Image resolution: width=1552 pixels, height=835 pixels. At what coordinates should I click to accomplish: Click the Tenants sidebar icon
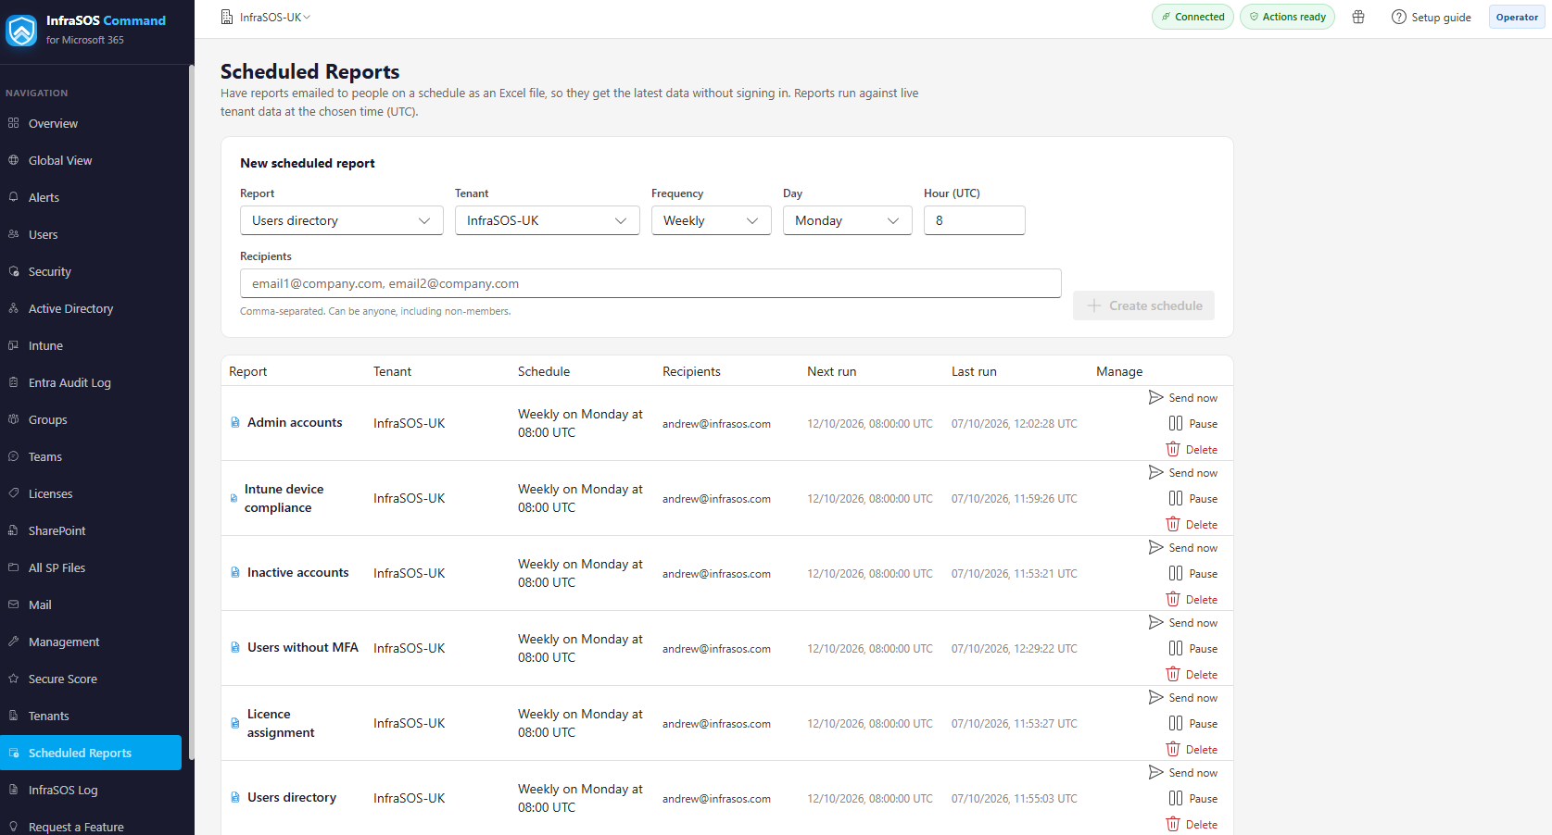(13, 716)
